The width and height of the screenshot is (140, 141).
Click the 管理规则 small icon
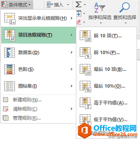point(5,118)
